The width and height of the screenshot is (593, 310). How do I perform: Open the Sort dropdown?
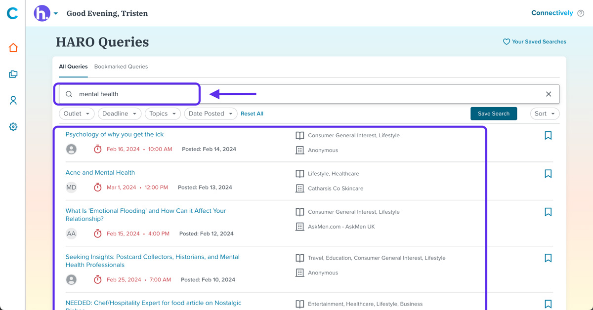[545, 114]
